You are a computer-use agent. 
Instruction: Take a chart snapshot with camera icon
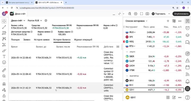coord(147,14)
